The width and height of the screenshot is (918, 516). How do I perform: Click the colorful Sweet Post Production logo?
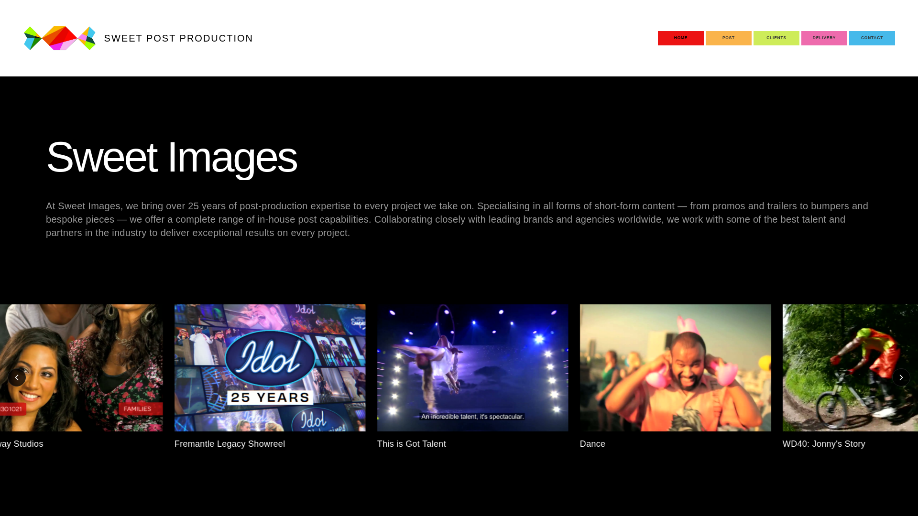60,38
